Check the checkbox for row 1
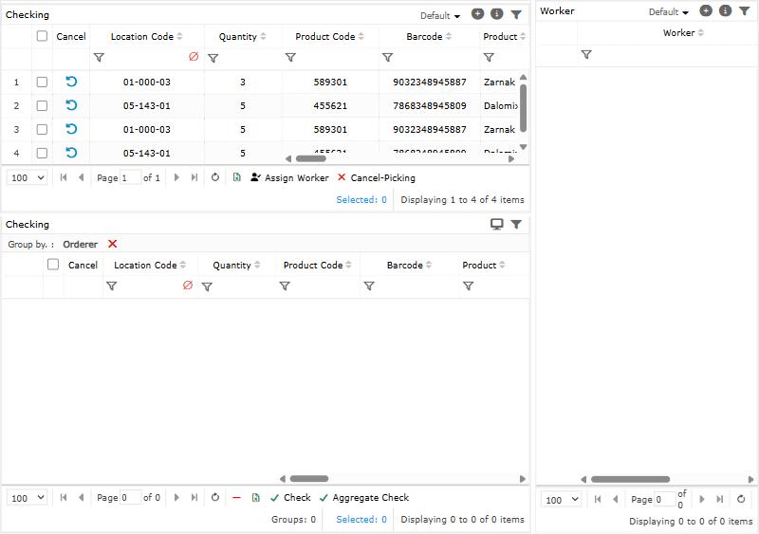759x534 pixels. point(42,82)
